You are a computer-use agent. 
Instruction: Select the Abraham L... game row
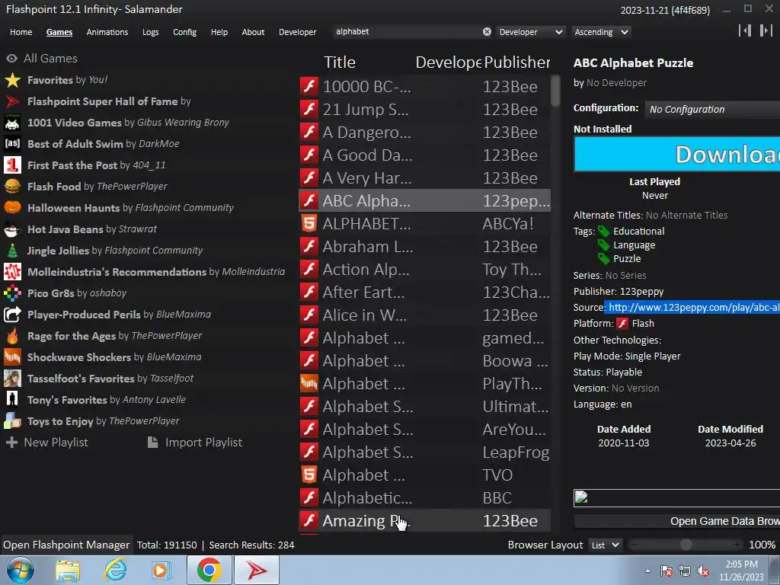pyautogui.click(x=424, y=247)
